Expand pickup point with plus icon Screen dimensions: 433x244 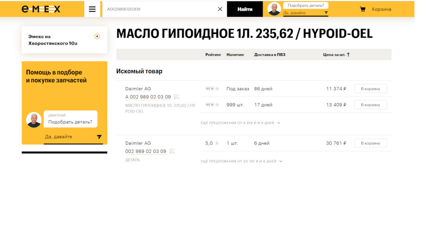(x=97, y=37)
